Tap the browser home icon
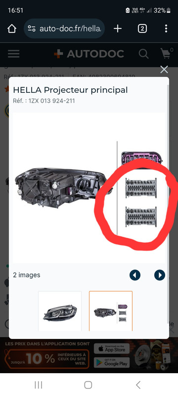The height and width of the screenshot is (397, 178). click(12, 29)
